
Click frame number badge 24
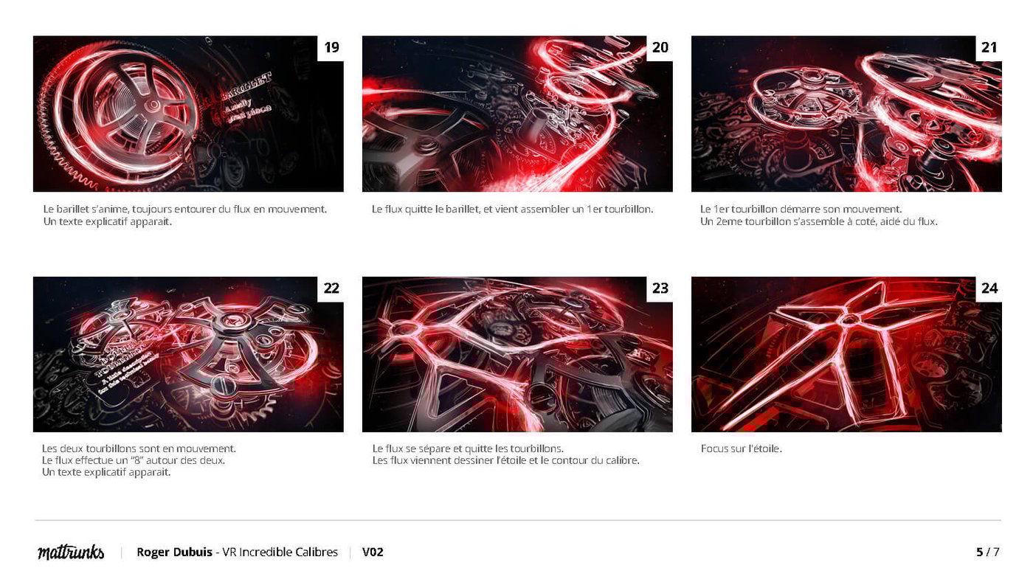click(989, 288)
